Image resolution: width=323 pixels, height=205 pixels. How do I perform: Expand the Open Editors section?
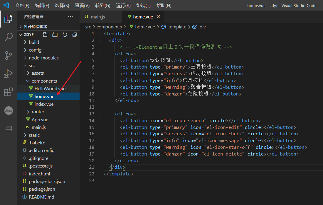click(x=35, y=27)
